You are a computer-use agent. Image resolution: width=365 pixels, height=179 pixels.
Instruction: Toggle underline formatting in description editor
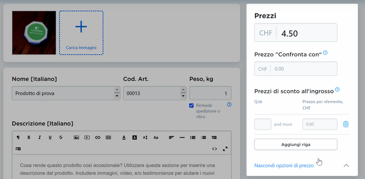pyautogui.click(x=50, y=137)
